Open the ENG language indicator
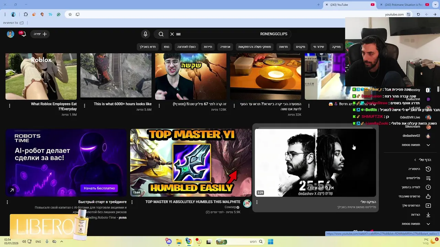 [x=38, y=242]
